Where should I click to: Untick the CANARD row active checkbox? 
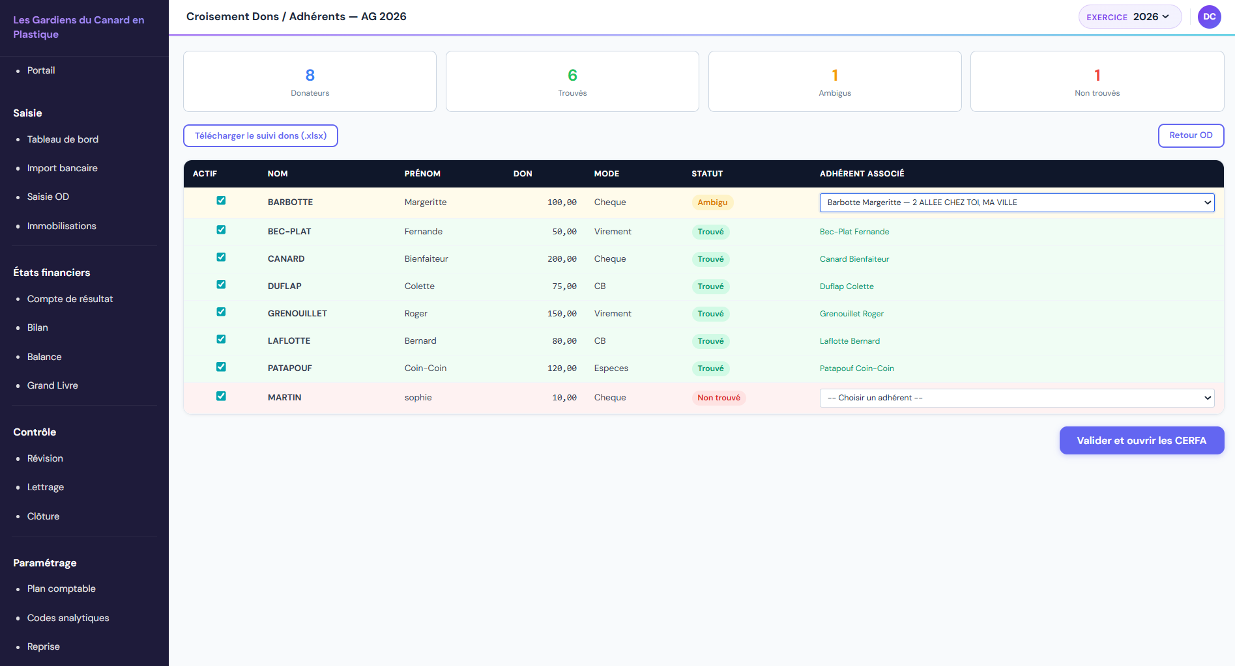(x=221, y=257)
